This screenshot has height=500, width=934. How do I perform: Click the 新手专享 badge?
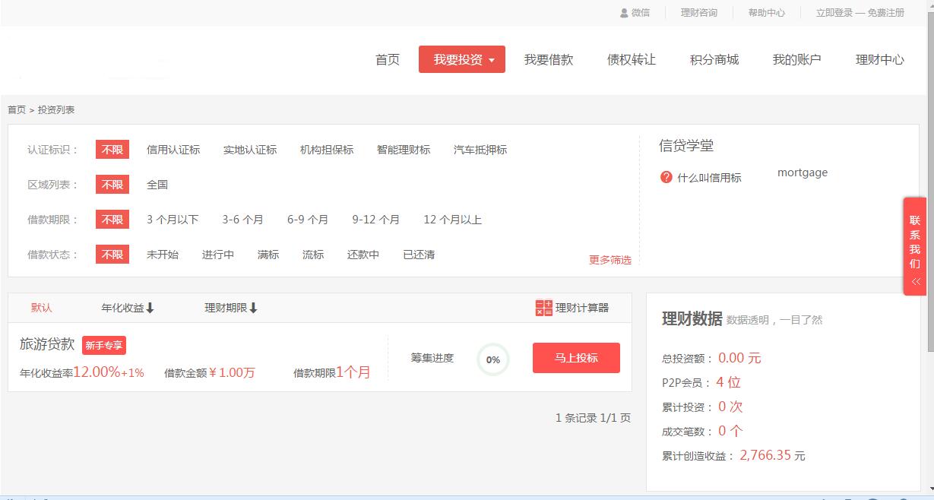[104, 346]
